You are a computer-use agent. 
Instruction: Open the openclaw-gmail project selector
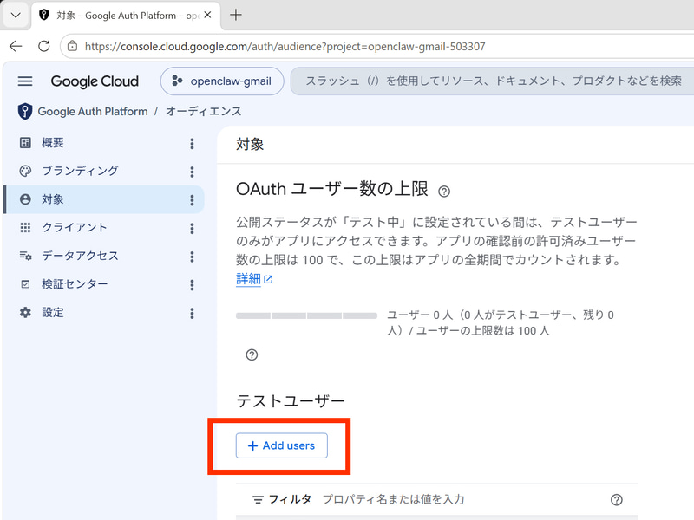(x=222, y=81)
